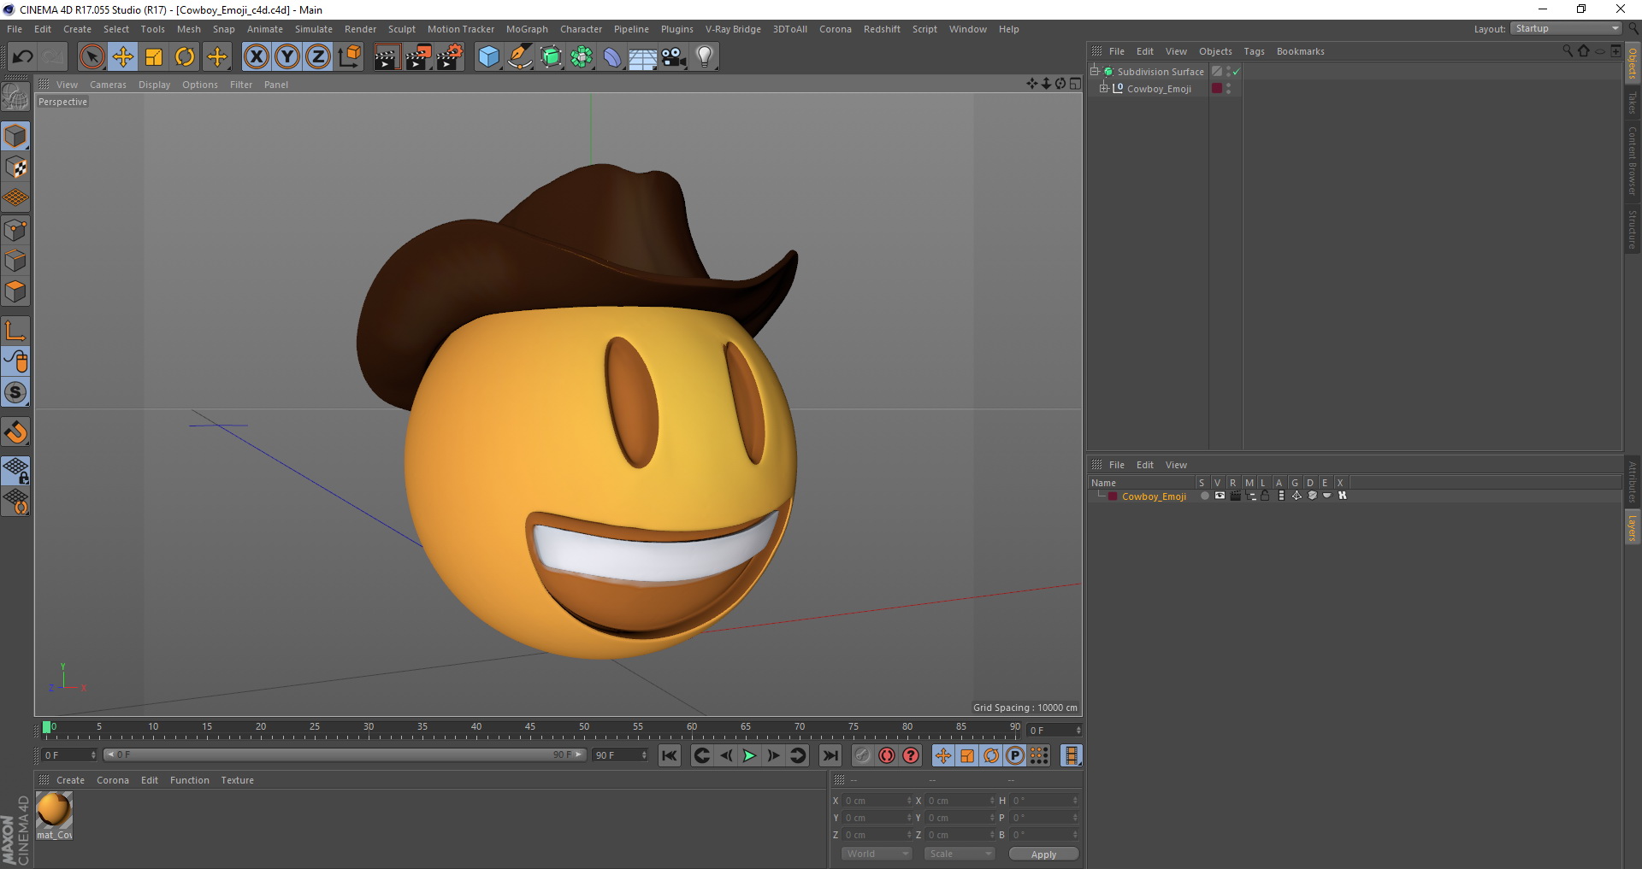The image size is (1642, 869).
Task: Click the Apply button
Action: coord(1043,854)
